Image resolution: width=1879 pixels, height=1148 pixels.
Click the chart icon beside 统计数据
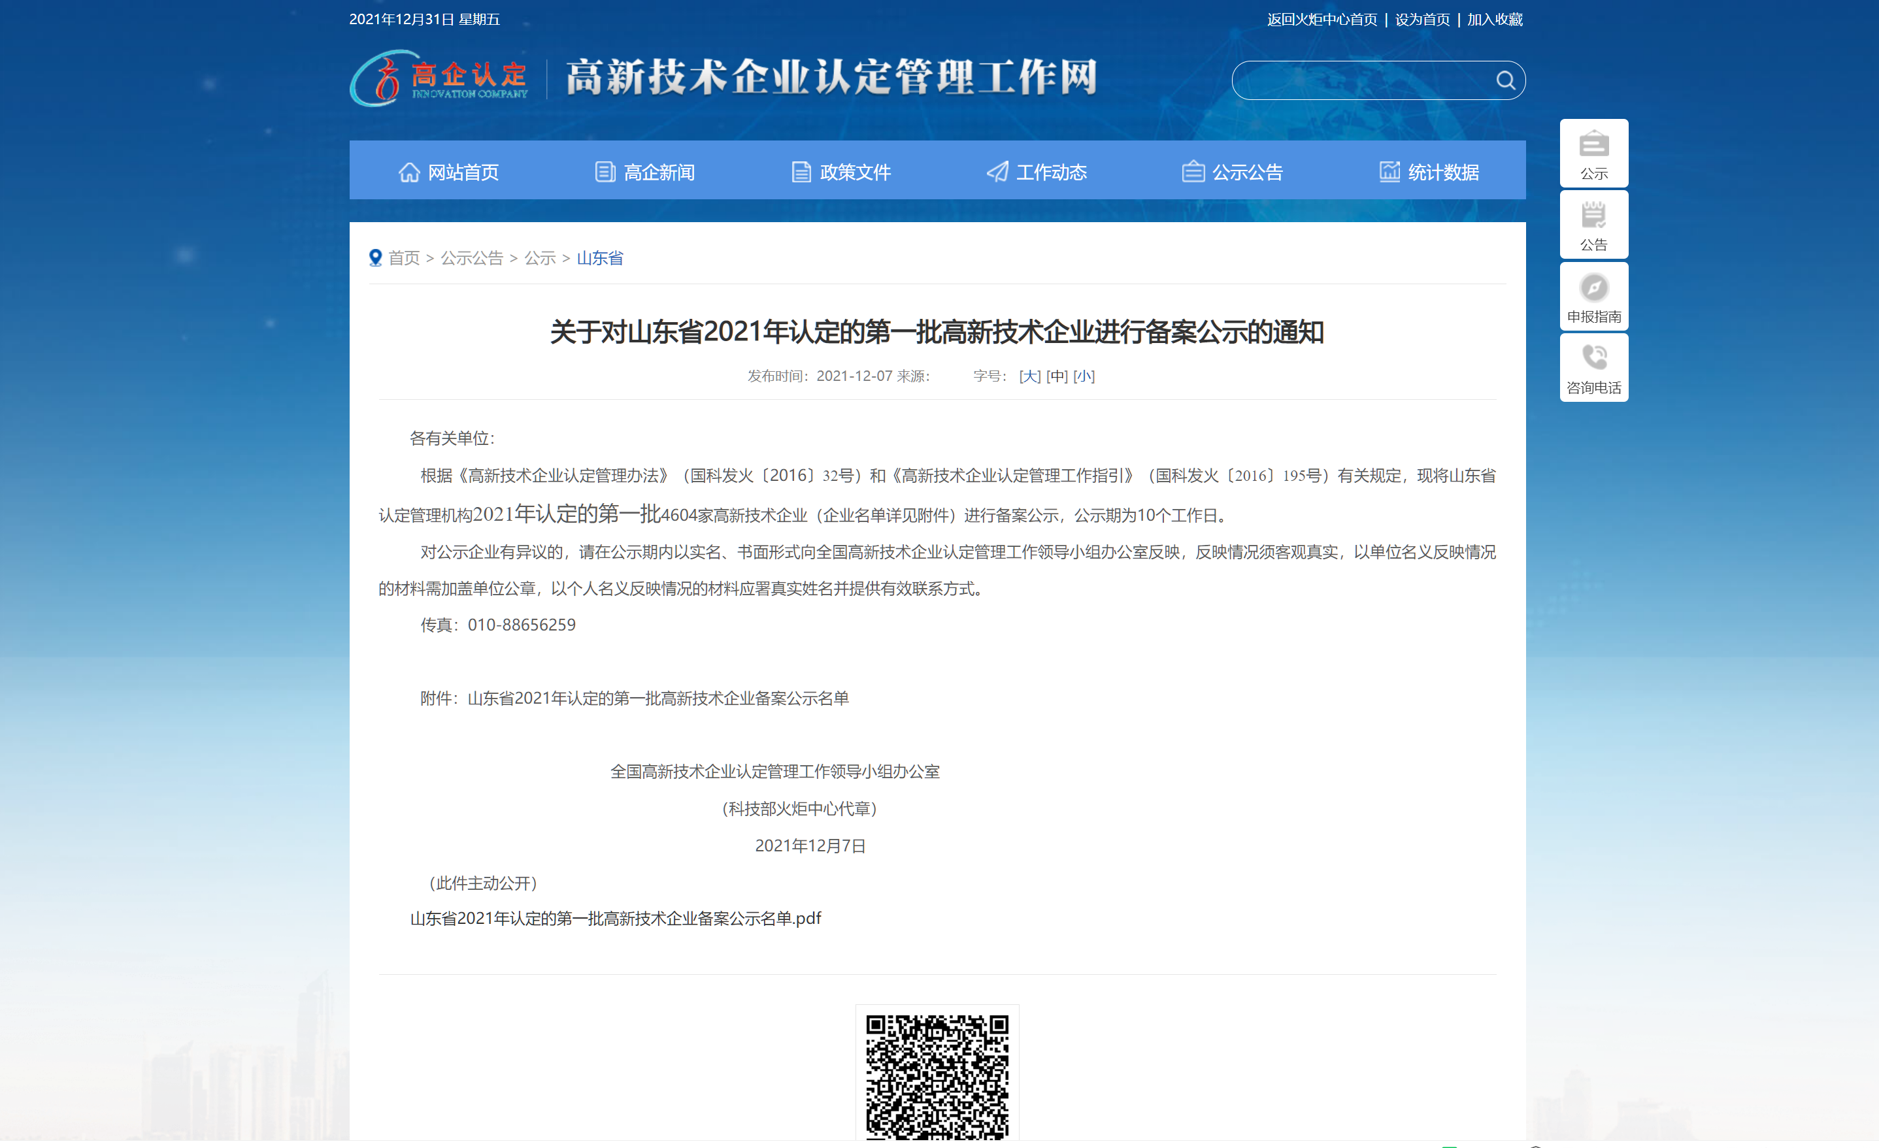click(x=1389, y=172)
